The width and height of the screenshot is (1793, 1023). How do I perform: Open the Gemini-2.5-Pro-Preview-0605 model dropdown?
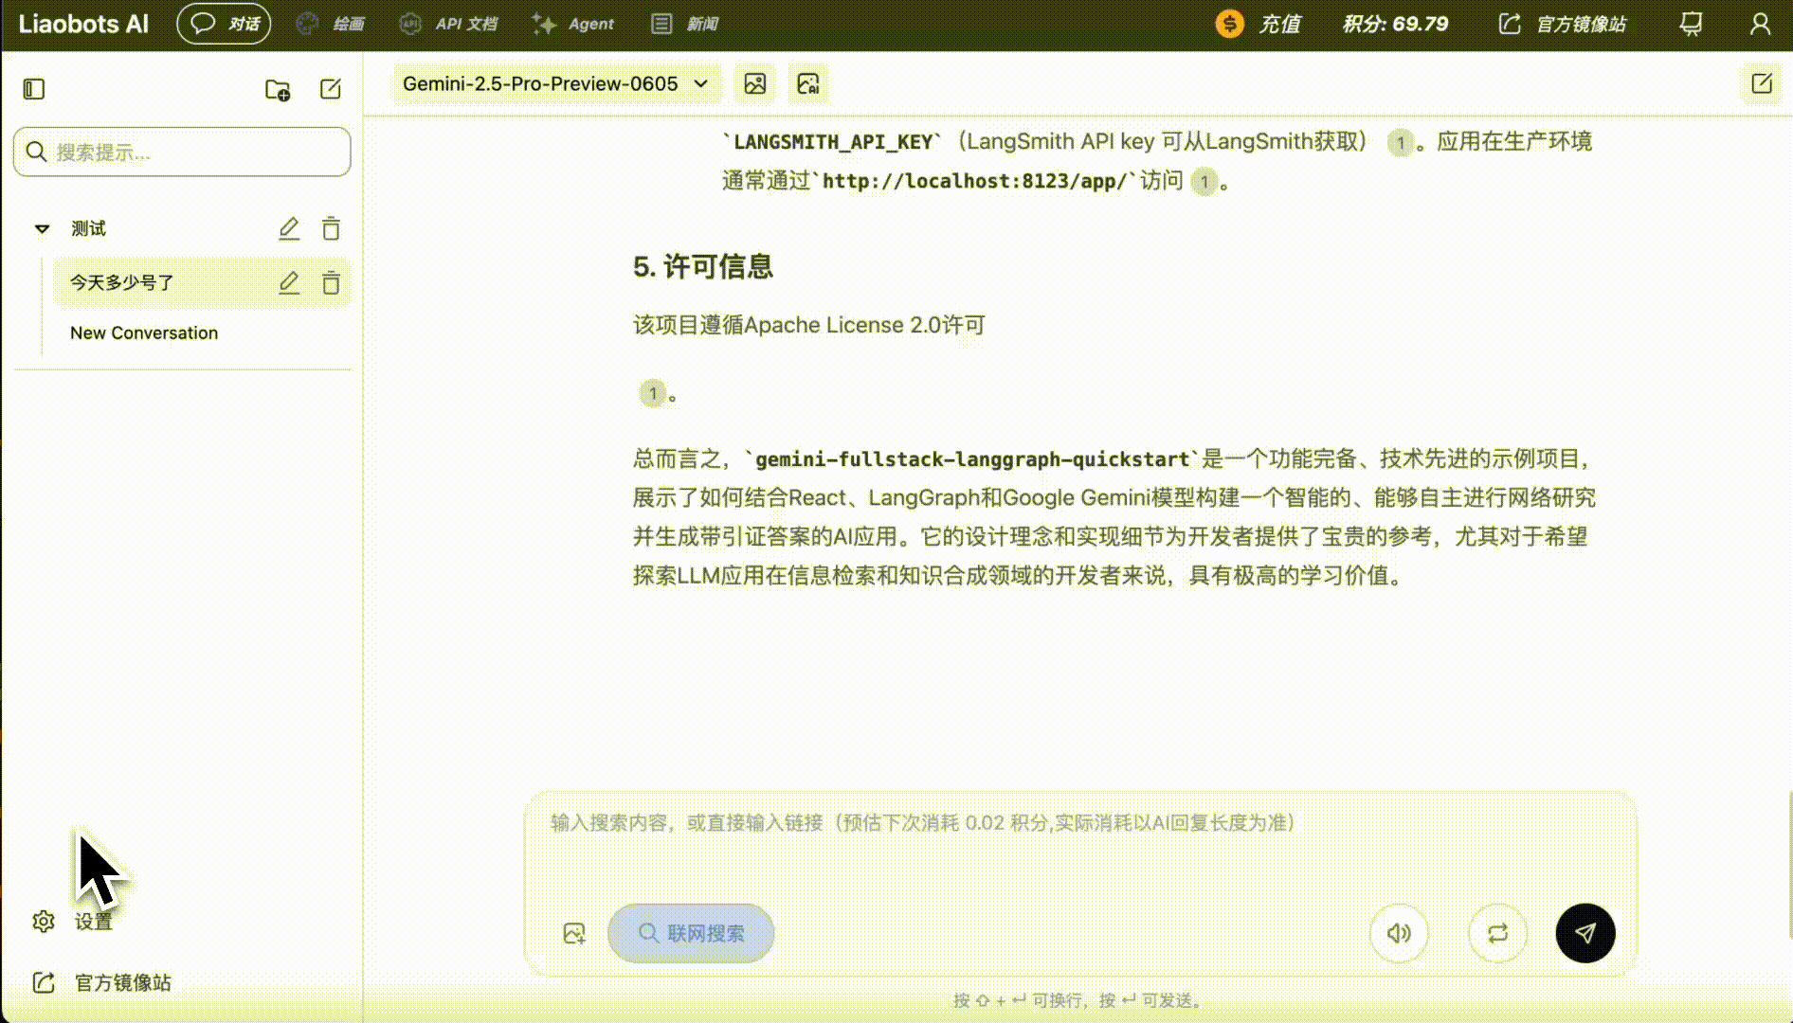(x=555, y=83)
